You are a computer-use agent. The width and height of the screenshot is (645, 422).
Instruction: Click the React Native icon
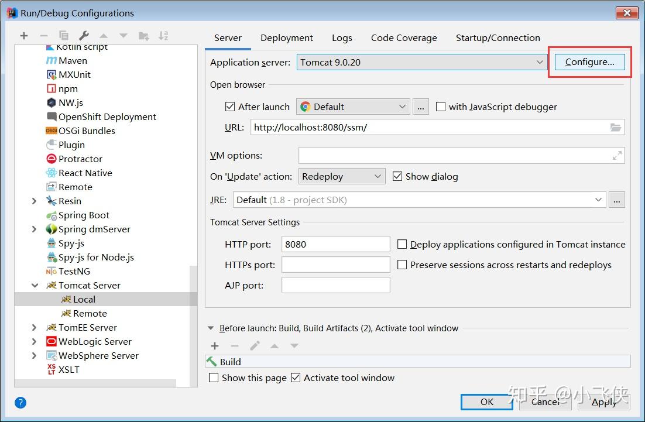click(x=52, y=173)
